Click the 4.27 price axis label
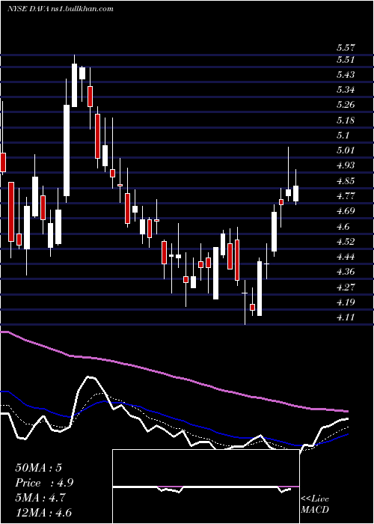The height and width of the screenshot is (524, 374). (346, 287)
